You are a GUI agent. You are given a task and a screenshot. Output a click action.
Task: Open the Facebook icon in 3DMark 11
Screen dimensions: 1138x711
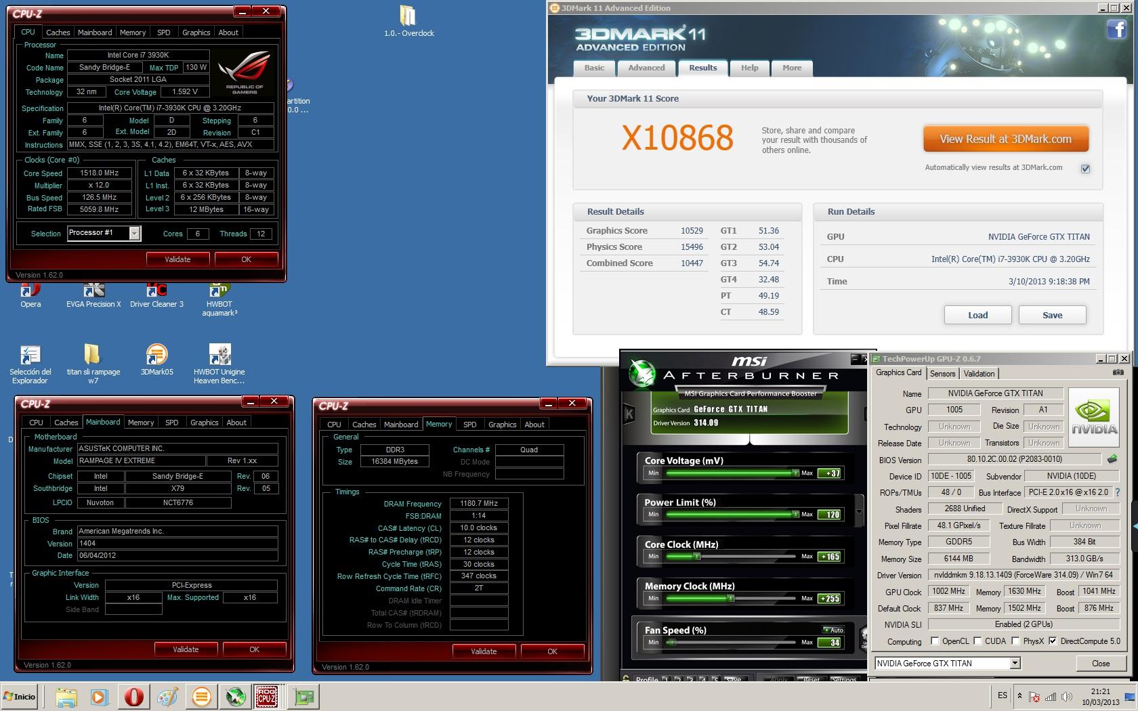click(x=1116, y=29)
